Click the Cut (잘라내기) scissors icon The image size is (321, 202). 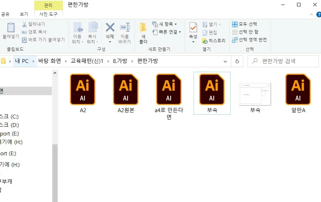(24, 24)
